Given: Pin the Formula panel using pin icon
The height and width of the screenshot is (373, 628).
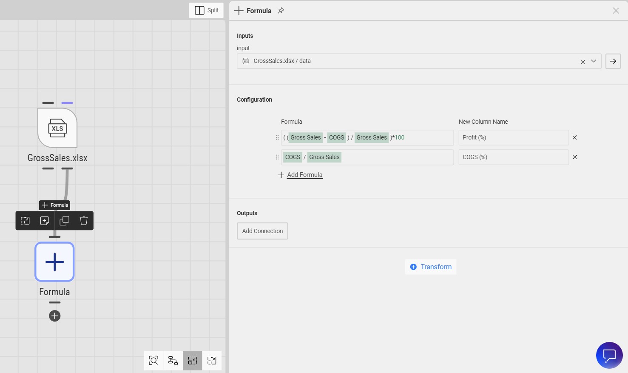Looking at the screenshot, I should point(281,11).
